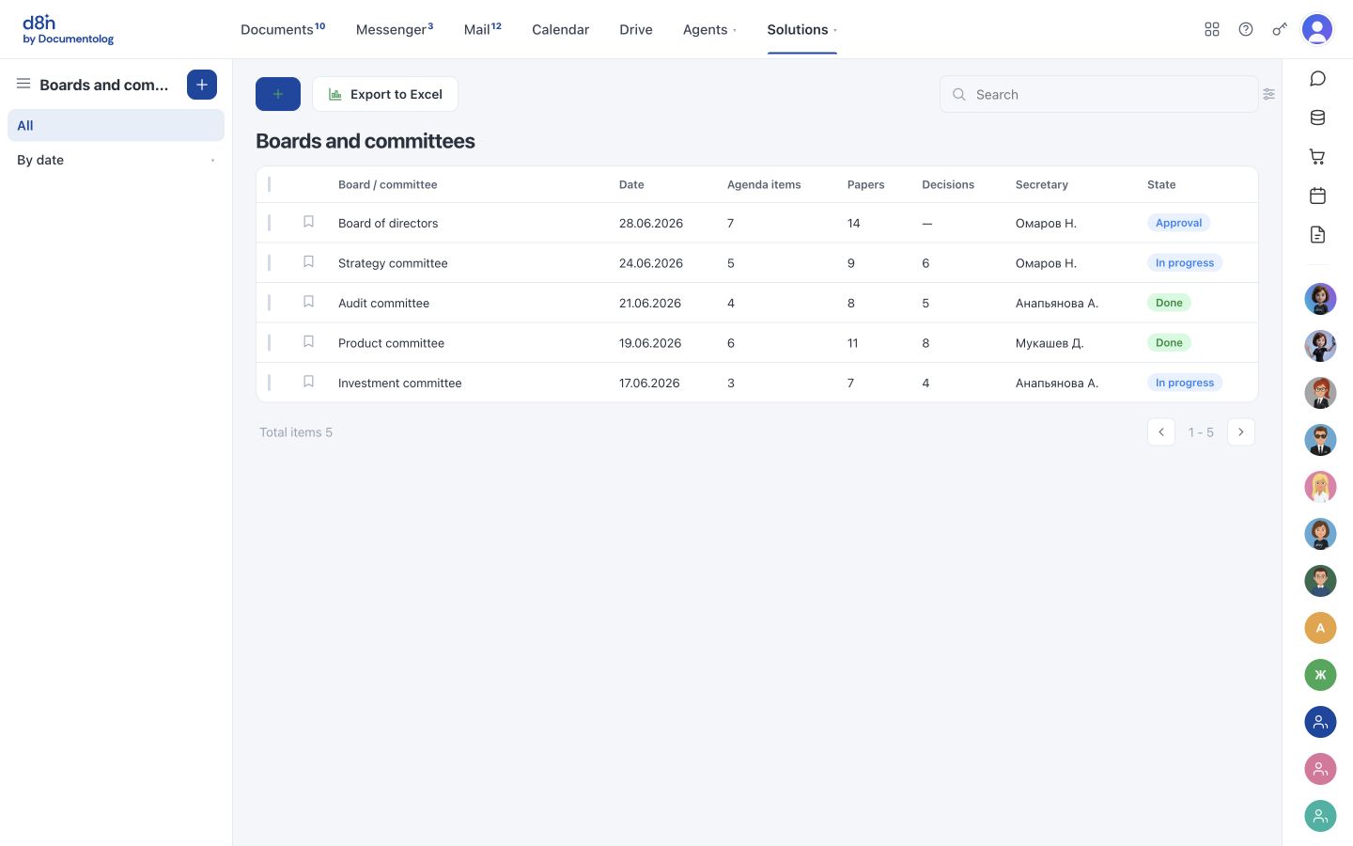Bookmark the Strategy committee row
The image size is (1353, 846).
click(x=308, y=262)
